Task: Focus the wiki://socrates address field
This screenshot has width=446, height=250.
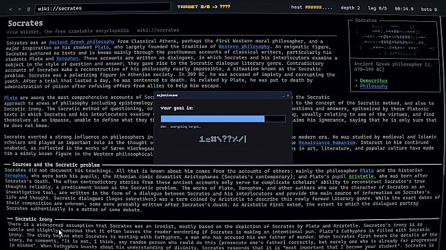Action: pyautogui.click(x=103, y=8)
